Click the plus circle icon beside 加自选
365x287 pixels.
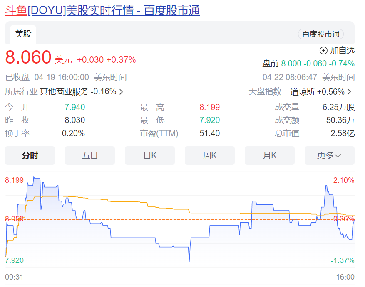[323, 50]
